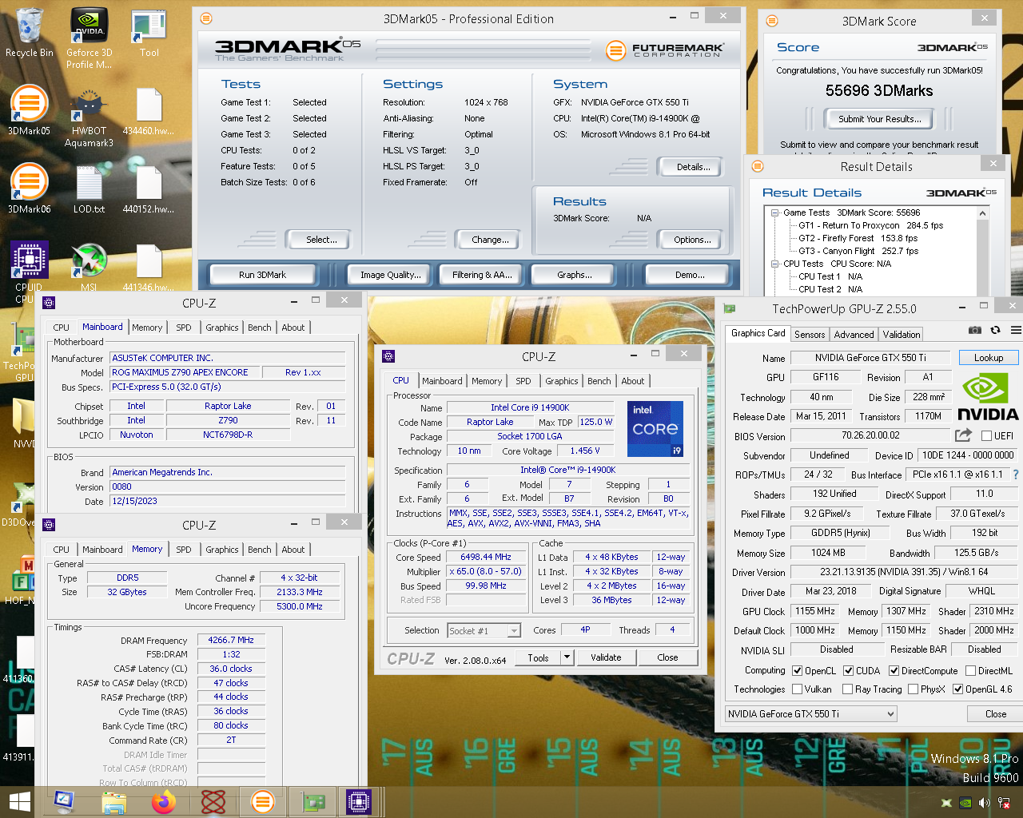1023x818 pixels.
Task: Open the Recycle Bin desktop icon
Action: (29, 34)
